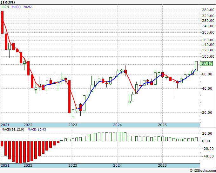Click the MACD:10.43 value label
Screen dimensions: 216x173
(x=37, y=130)
